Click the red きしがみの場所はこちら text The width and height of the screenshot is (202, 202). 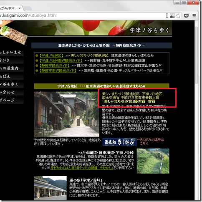pyautogui.click(x=150, y=141)
